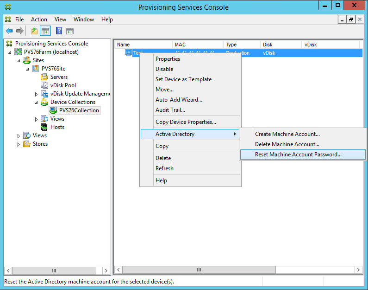Viewport: 368px width, 290px height.
Task: Collapse the PVS76Farm (localhost) node
Action: click(x=10, y=52)
